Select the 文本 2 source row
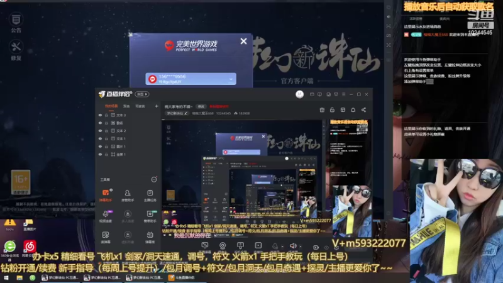Image resolution: width=503 pixels, height=283 pixels. tap(128, 131)
